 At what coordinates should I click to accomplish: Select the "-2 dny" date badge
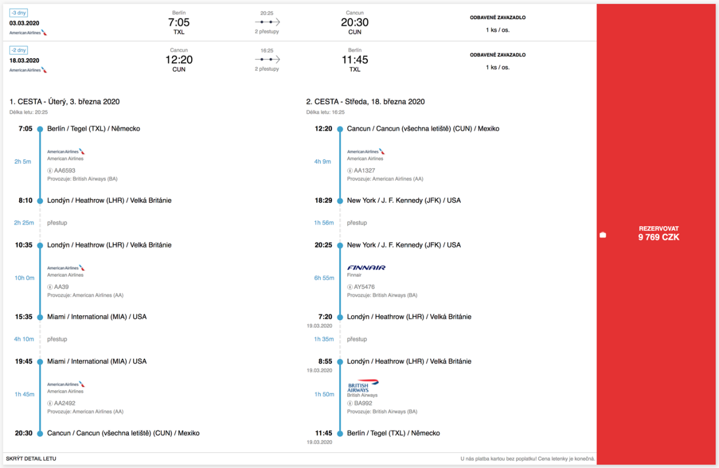(19, 50)
